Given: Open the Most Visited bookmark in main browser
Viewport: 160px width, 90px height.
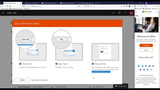Looking at the screenshot, I should pyautogui.click(x=4, y=9).
